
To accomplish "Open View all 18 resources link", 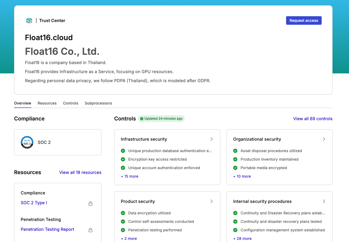I will 80,172.
